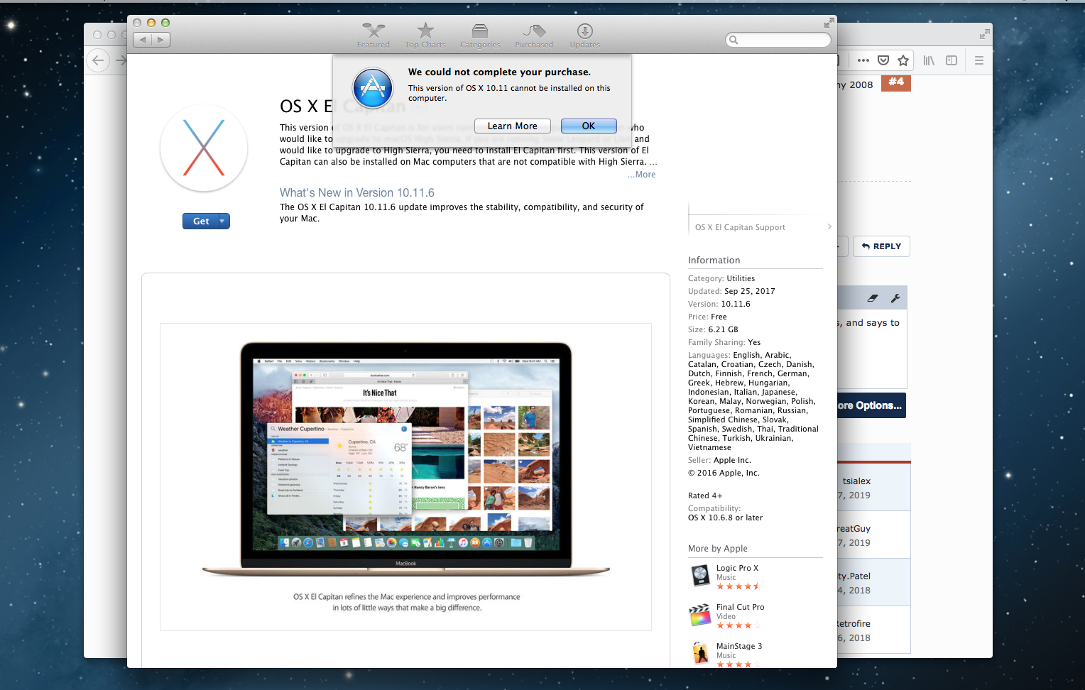This screenshot has width=1085, height=690.
Task: Click the retrofire username in forum list
Action: 854,623
